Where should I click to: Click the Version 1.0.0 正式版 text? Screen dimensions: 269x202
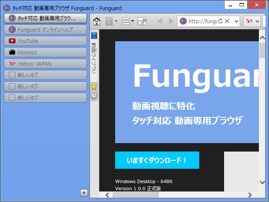click(138, 189)
